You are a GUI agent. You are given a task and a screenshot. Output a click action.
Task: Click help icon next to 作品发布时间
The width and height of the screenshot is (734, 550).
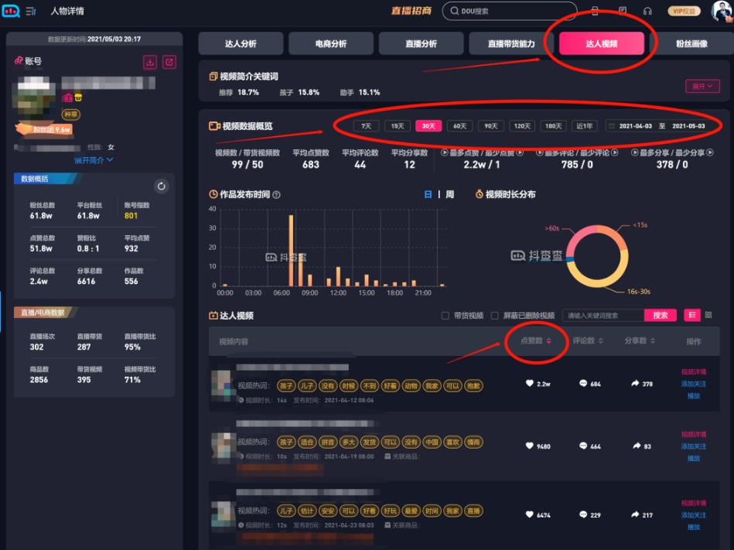276,195
